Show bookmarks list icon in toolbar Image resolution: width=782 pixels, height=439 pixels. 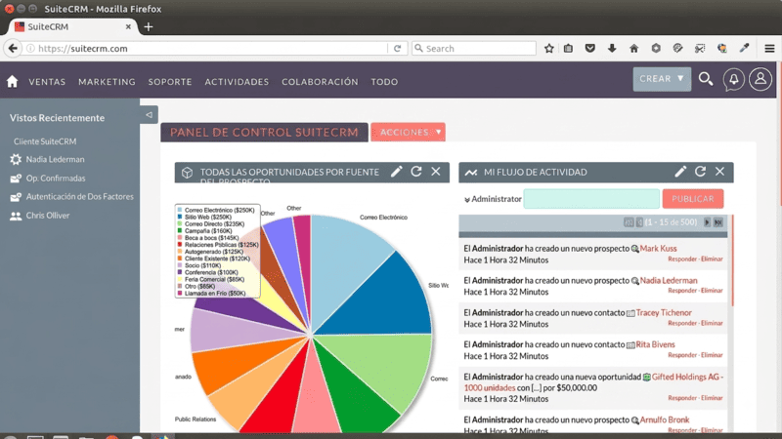click(x=568, y=48)
